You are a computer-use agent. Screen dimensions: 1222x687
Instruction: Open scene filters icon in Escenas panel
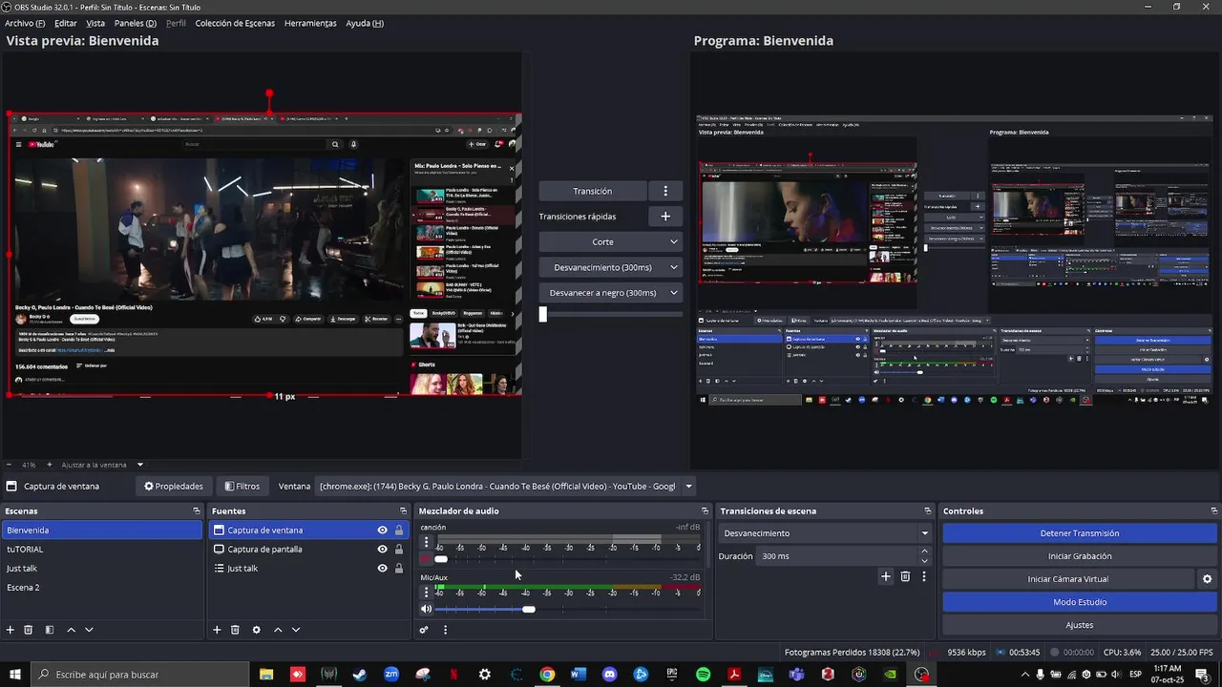tap(50, 630)
